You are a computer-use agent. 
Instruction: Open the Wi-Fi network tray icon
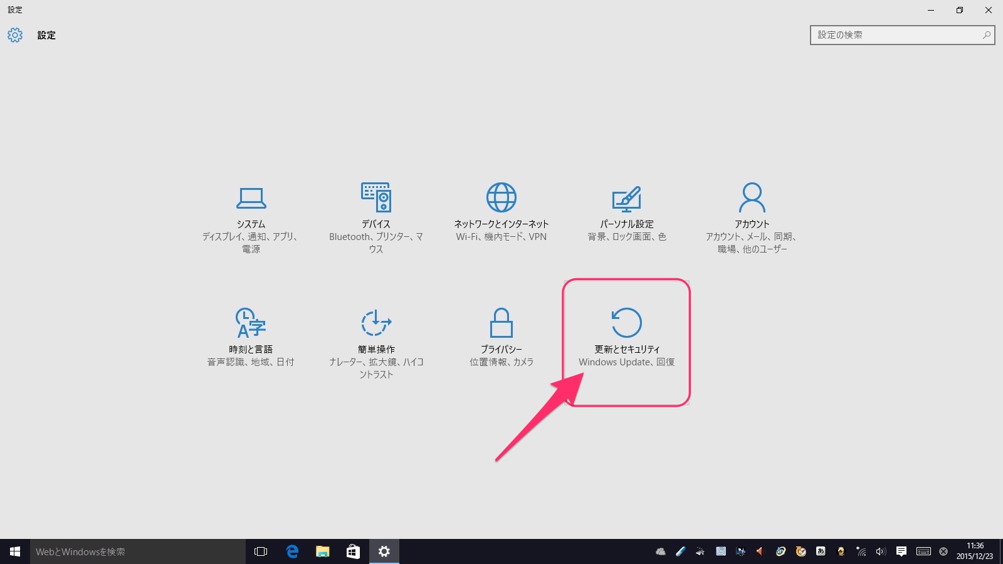coord(861,551)
